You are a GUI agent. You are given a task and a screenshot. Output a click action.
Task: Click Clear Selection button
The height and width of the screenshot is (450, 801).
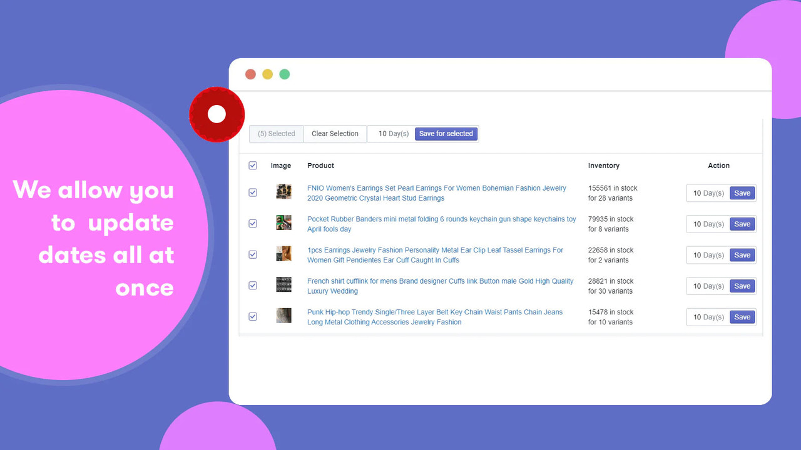click(335, 134)
